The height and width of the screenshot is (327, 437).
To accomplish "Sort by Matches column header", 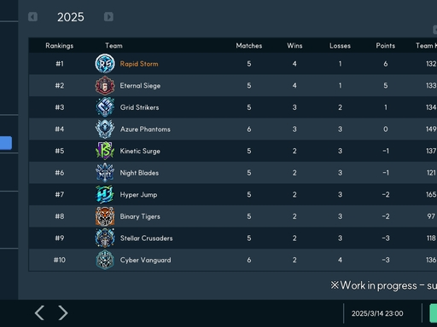I will [249, 46].
